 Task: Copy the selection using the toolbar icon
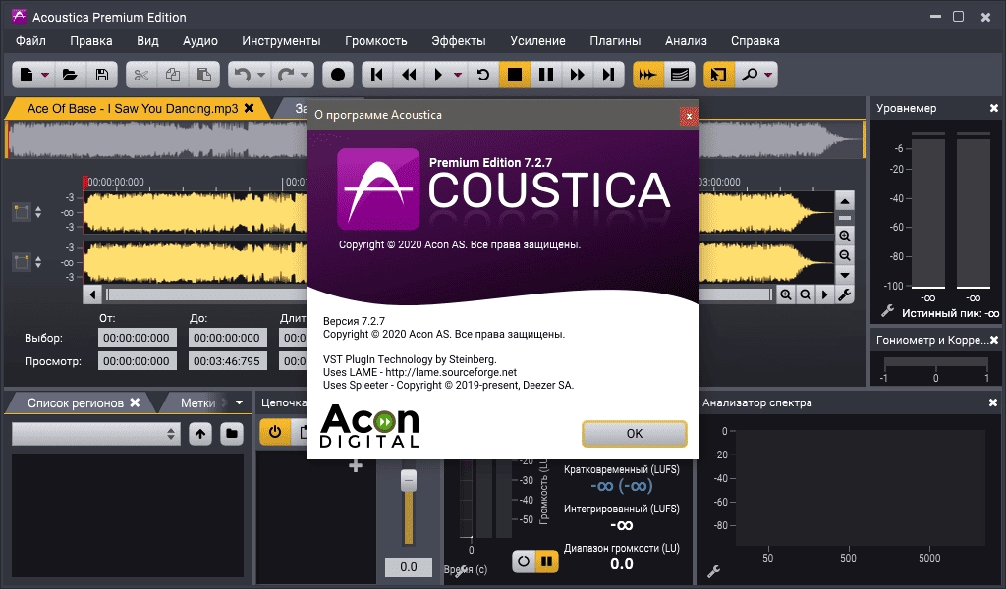[x=173, y=75]
